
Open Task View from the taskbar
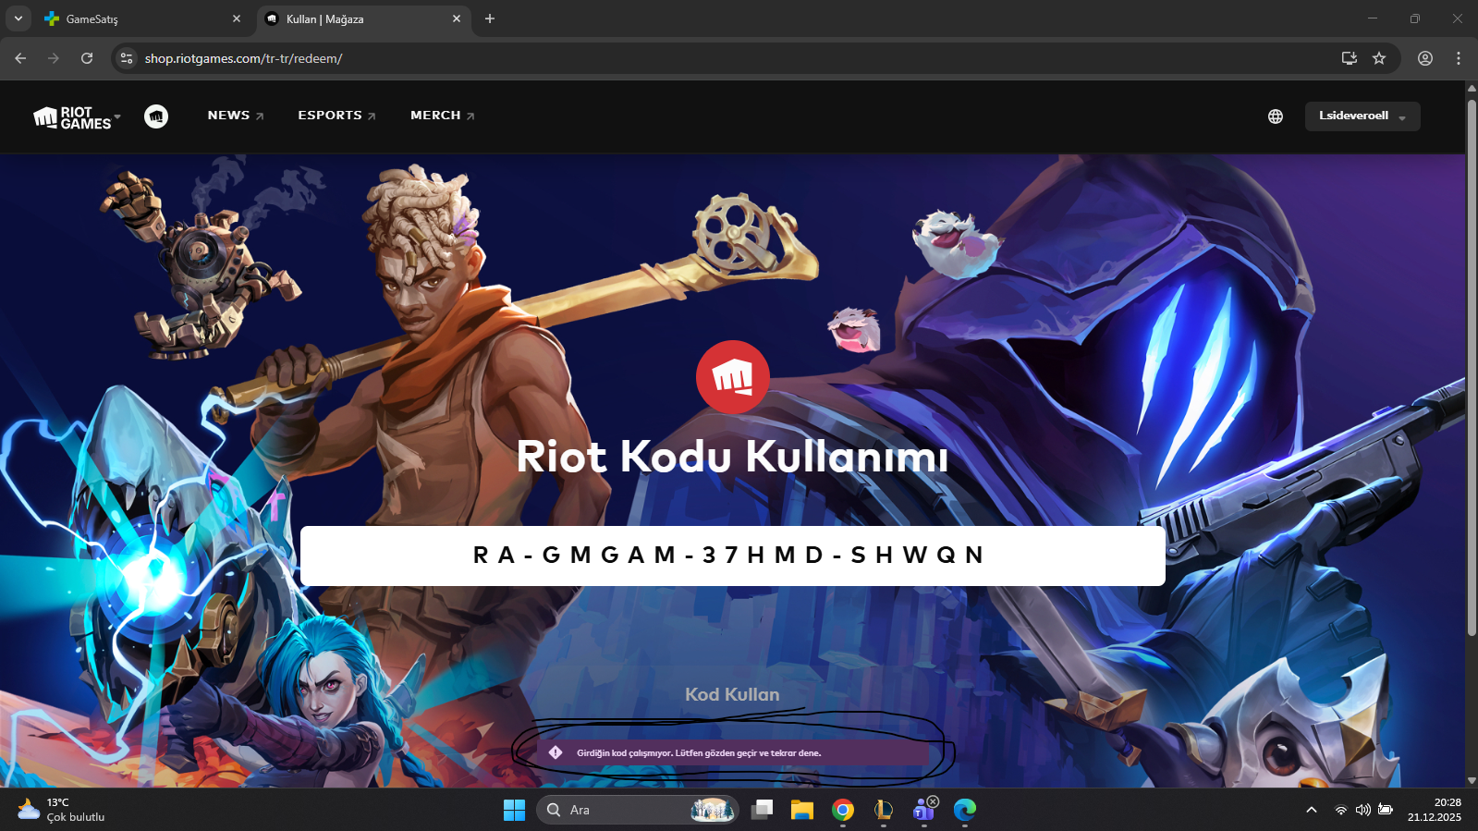click(x=762, y=810)
